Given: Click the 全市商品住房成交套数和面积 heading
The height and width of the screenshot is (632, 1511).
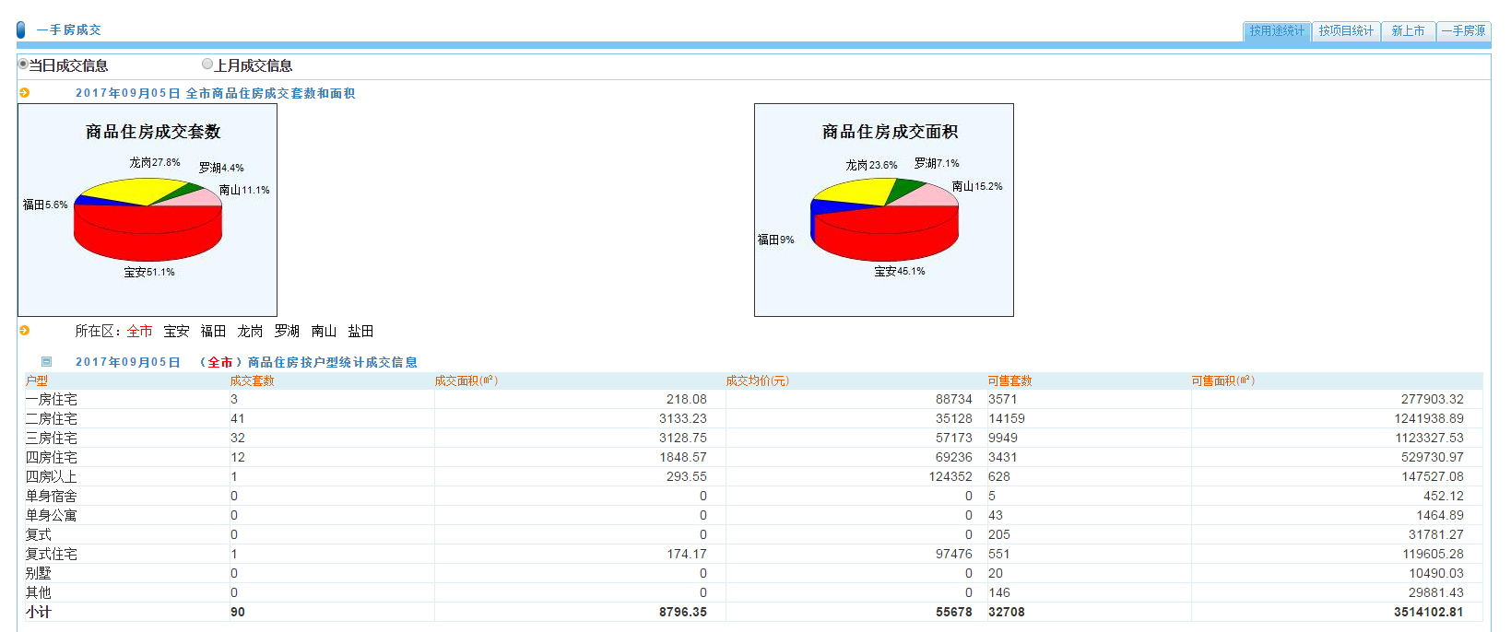Looking at the screenshot, I should (270, 93).
